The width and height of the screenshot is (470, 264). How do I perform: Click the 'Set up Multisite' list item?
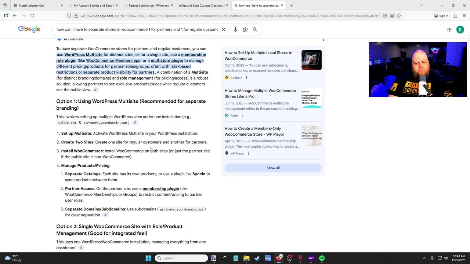point(130,133)
